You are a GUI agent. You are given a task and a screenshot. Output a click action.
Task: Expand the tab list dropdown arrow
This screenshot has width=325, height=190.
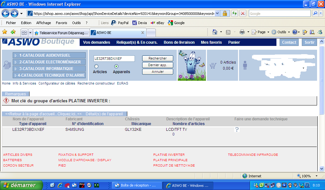[30, 33]
